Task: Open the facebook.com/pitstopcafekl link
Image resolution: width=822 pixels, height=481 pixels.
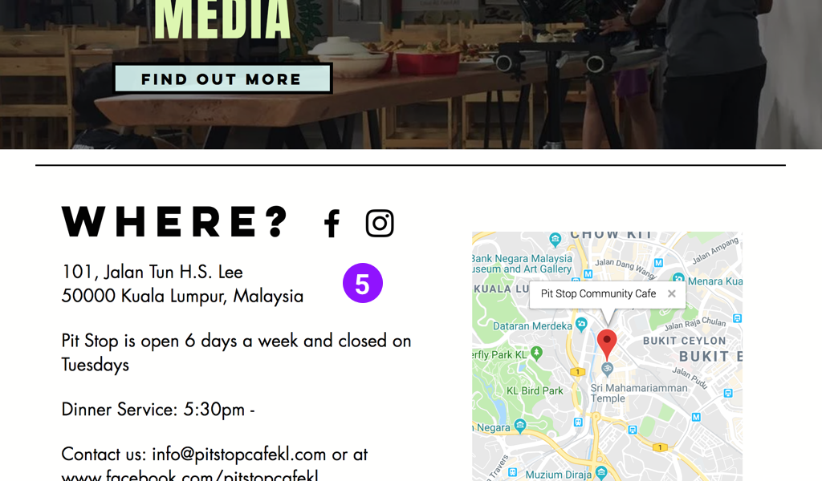Action: point(189,475)
